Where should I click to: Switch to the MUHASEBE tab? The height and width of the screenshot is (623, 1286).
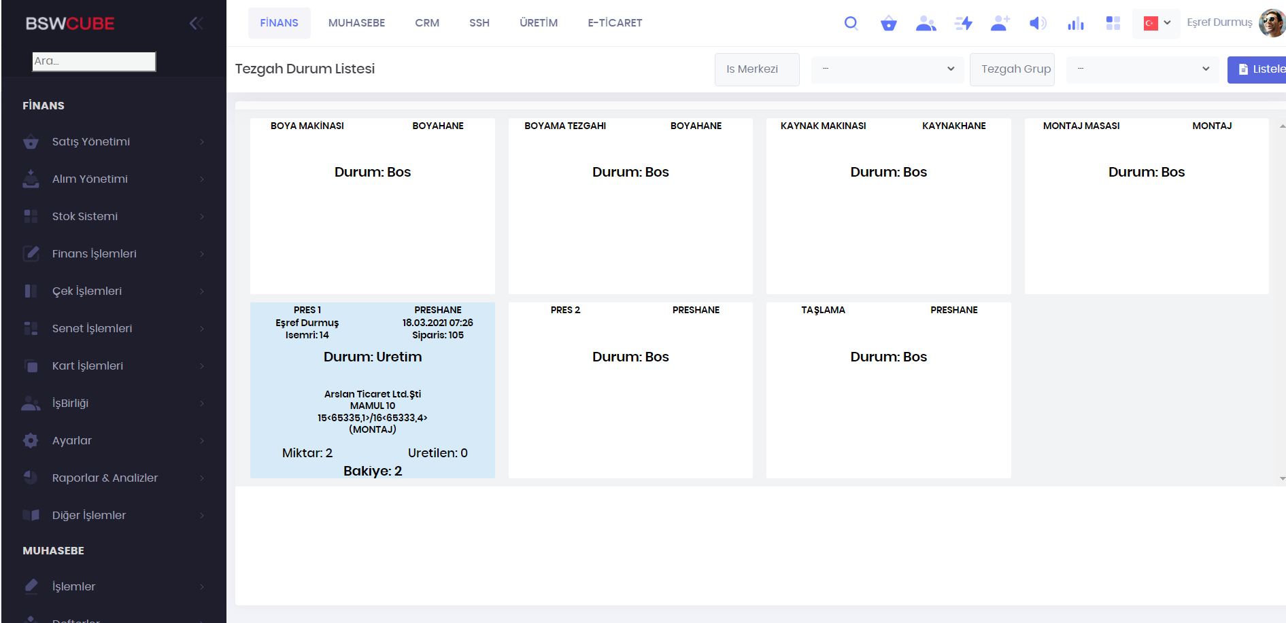[x=356, y=23]
